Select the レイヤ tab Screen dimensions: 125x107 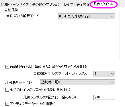[x=68, y=5]
